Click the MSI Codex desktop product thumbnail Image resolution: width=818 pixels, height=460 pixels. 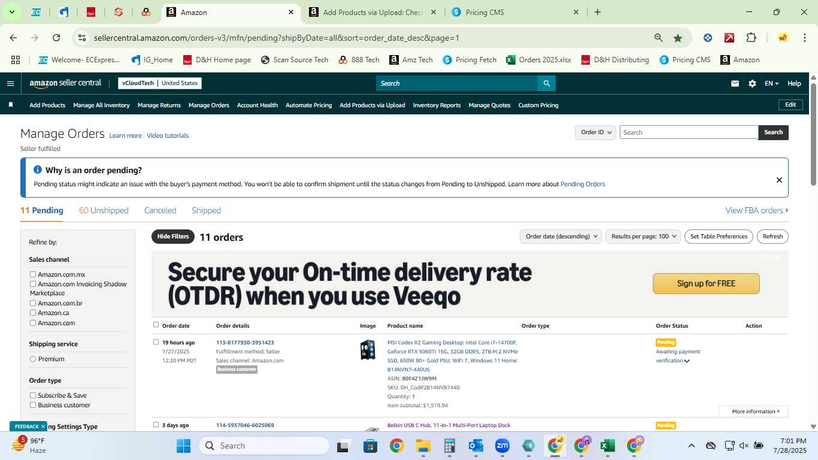coord(368,350)
